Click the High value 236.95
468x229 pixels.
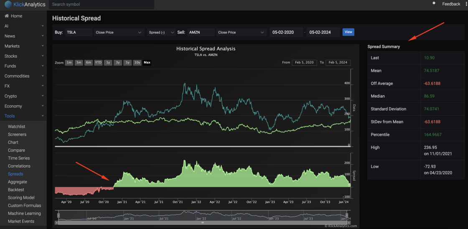430,148
